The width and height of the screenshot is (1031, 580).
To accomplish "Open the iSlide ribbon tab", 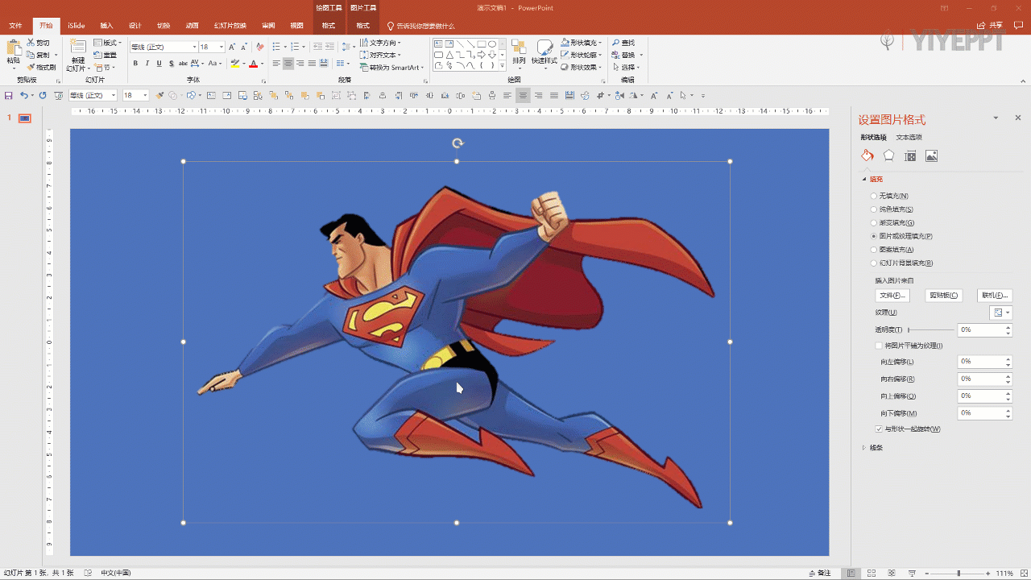I will [x=77, y=26].
